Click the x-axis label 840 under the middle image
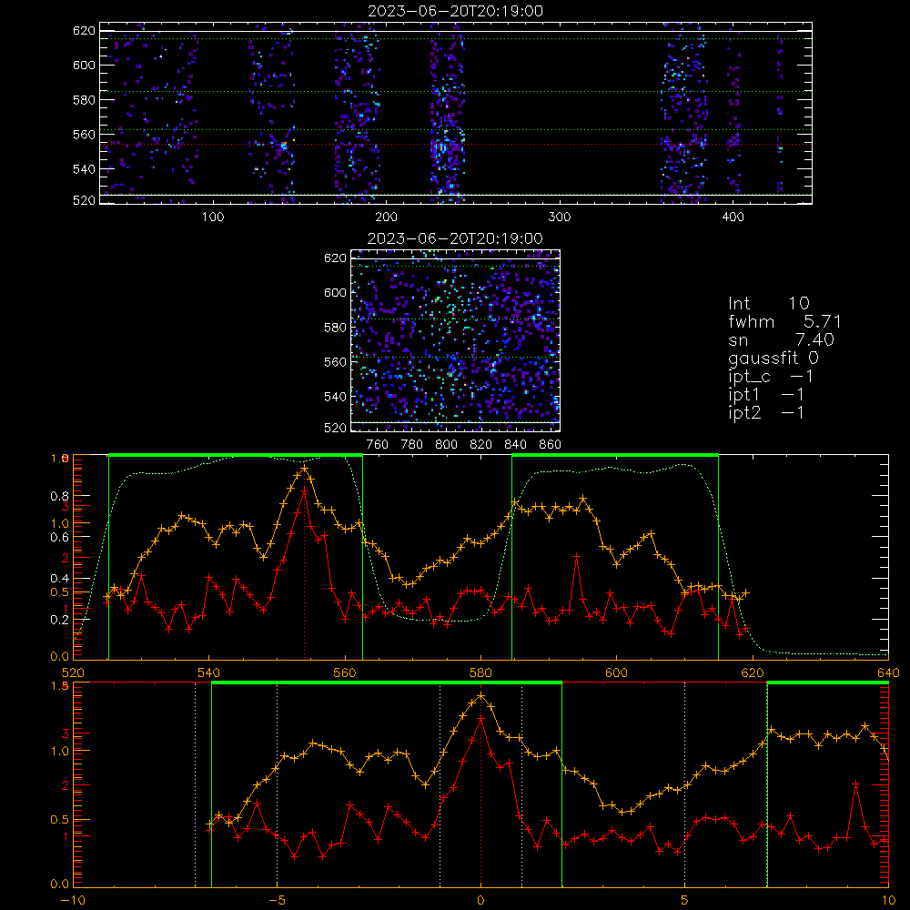 (x=515, y=445)
